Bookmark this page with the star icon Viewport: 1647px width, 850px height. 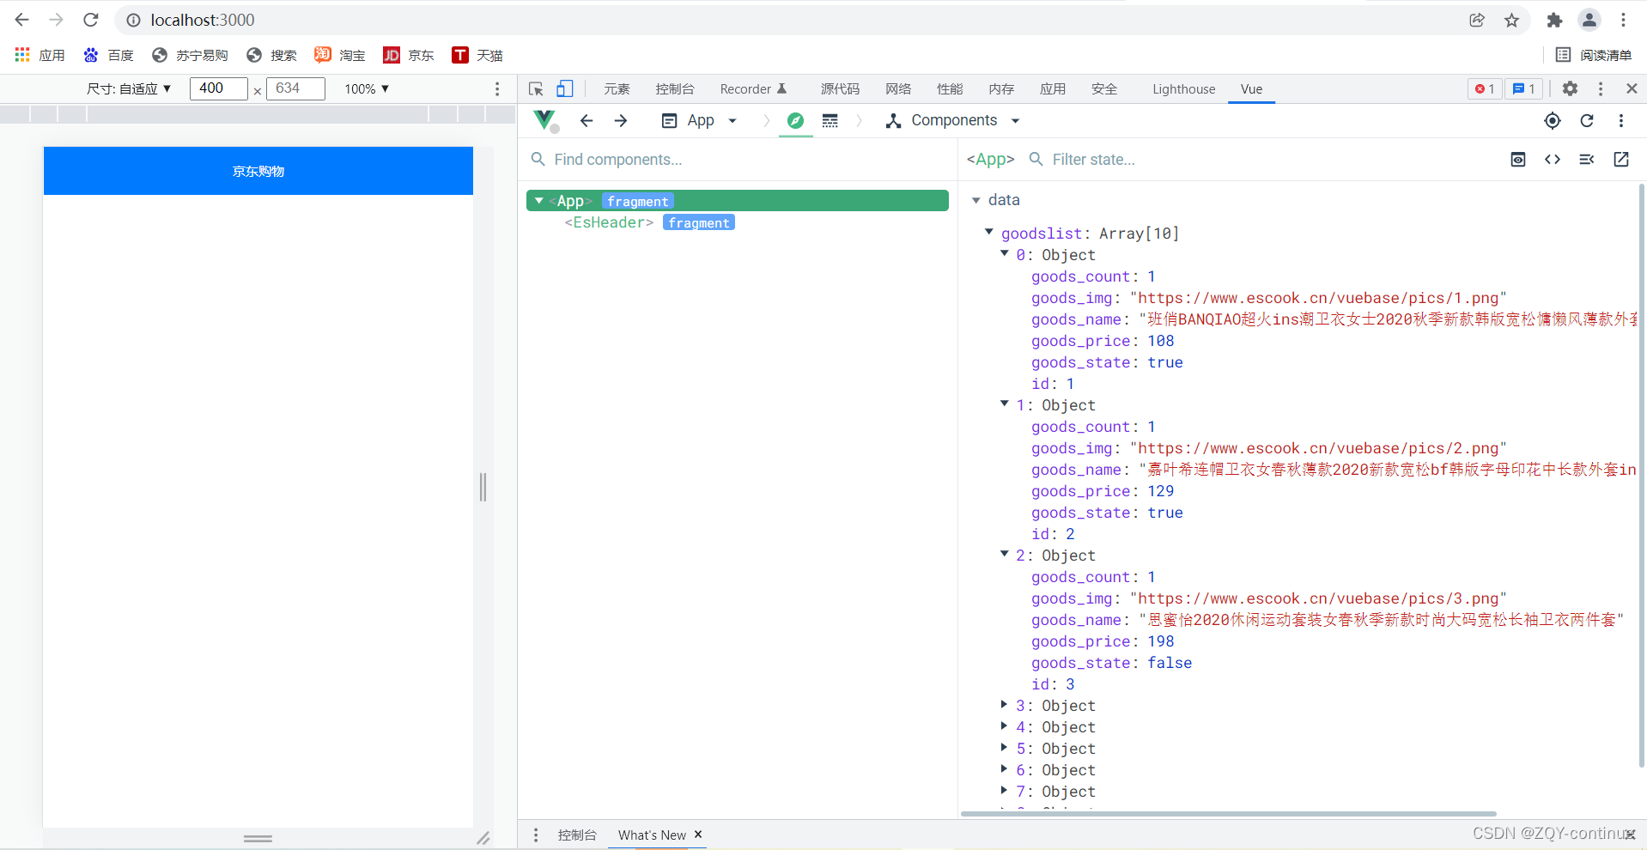pos(1511,20)
